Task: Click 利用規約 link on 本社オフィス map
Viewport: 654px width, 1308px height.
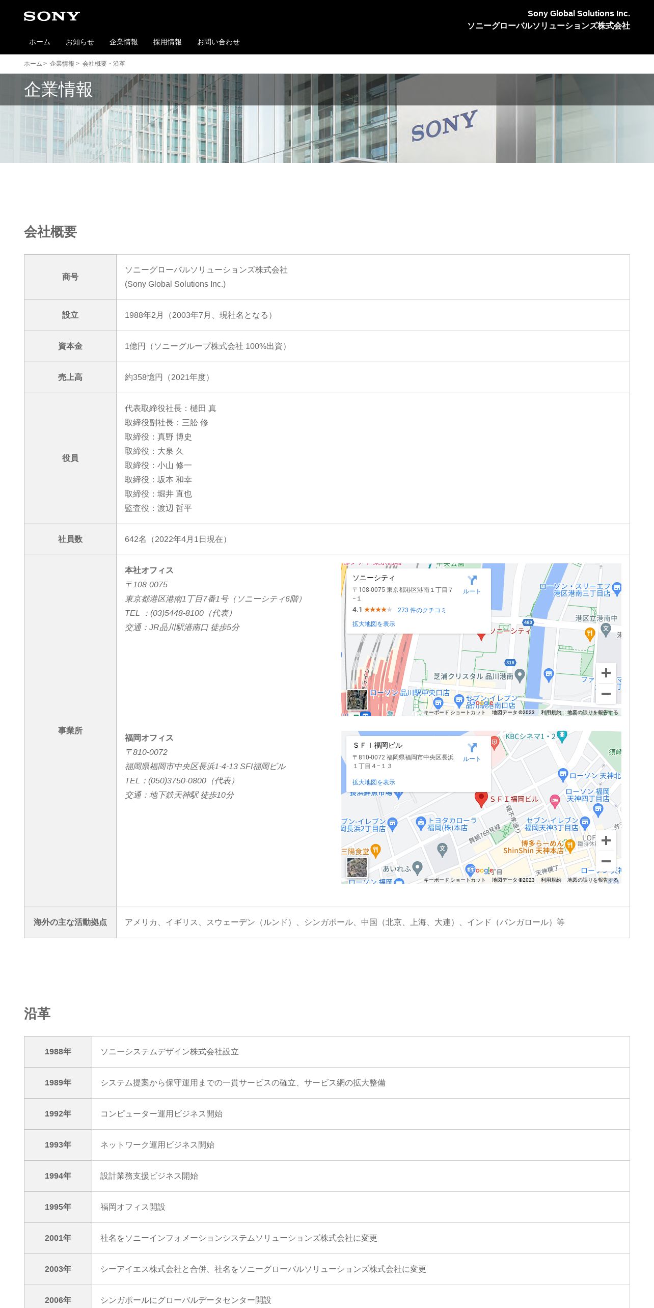Action: pos(551,713)
